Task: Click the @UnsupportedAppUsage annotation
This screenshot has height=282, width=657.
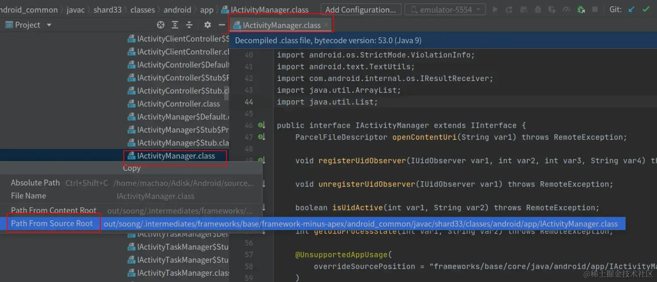Action: point(341,254)
